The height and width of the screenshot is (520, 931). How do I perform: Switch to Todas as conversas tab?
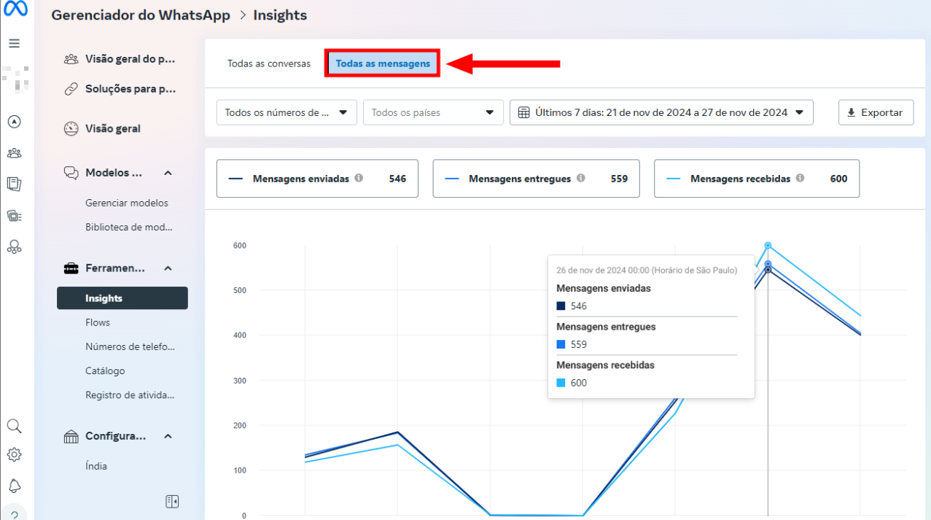point(269,64)
